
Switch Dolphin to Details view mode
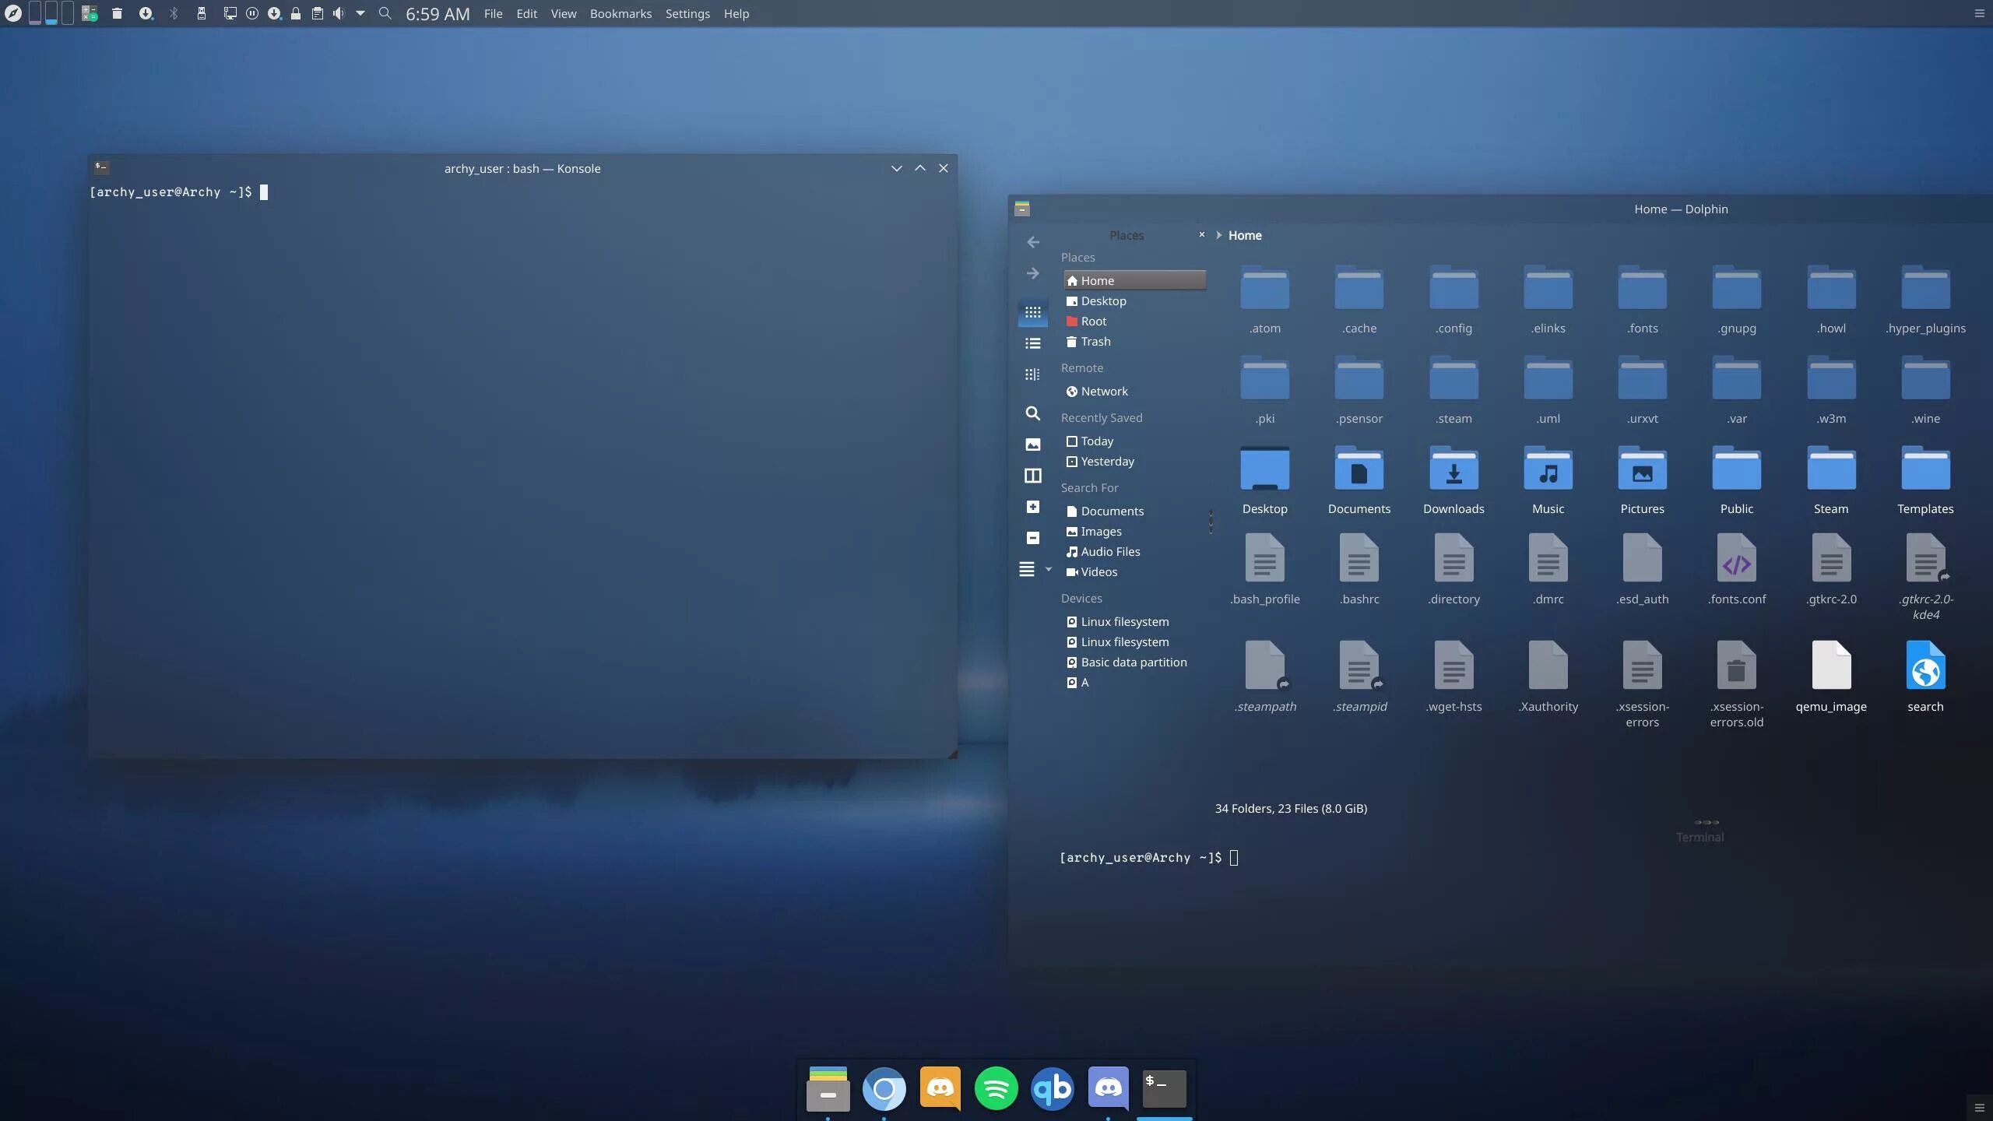pos(1032,374)
